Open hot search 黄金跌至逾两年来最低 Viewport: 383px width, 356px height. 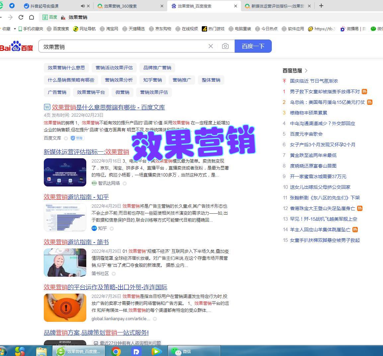tap(313, 155)
